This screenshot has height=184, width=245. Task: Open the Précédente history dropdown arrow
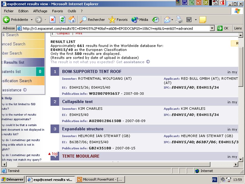[x=32, y=20]
